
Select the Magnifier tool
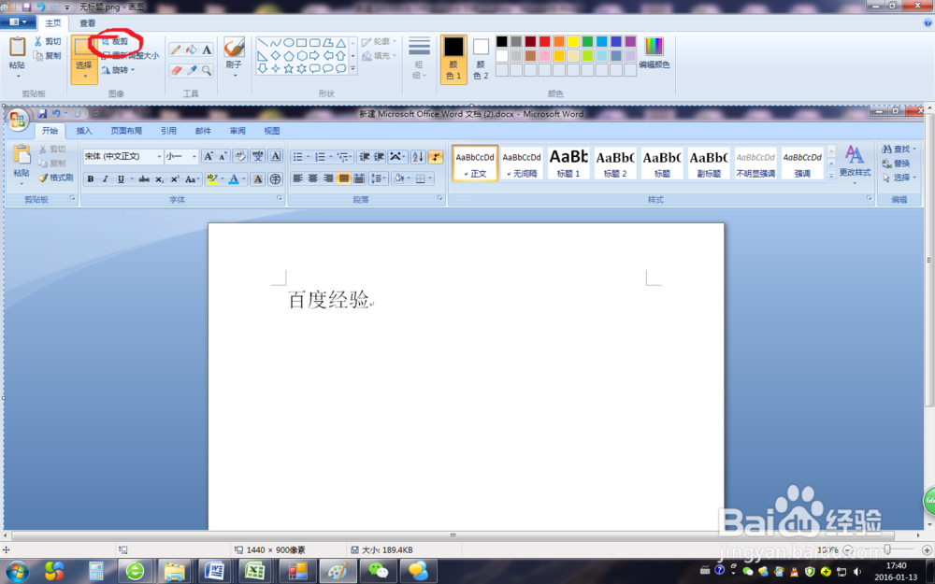(x=207, y=70)
